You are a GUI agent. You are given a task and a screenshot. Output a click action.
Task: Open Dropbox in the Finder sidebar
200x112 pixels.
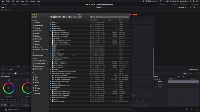(37, 23)
